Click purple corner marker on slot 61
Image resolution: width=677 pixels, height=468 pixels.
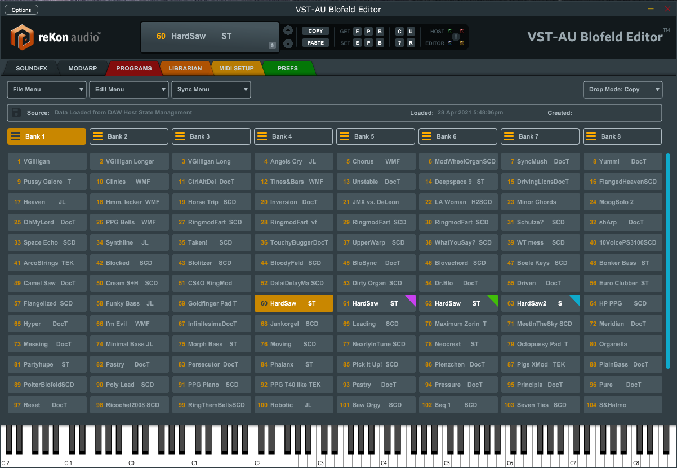[412, 299]
